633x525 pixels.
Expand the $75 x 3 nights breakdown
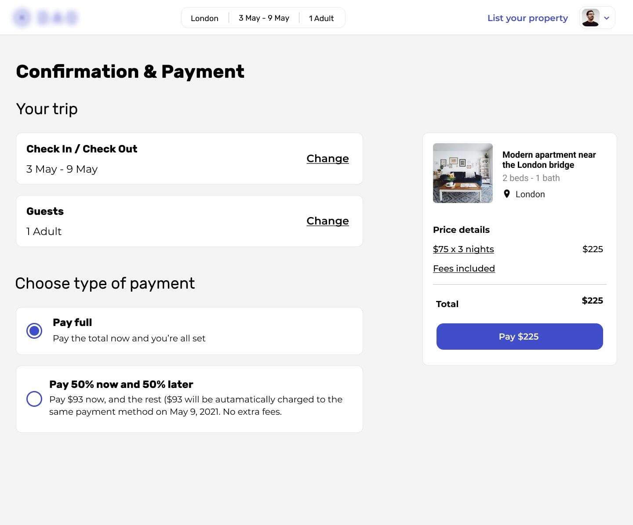click(463, 249)
